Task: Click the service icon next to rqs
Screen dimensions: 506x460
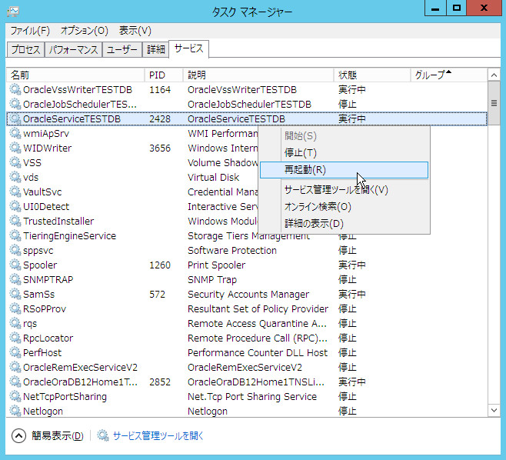Action: coord(15,323)
